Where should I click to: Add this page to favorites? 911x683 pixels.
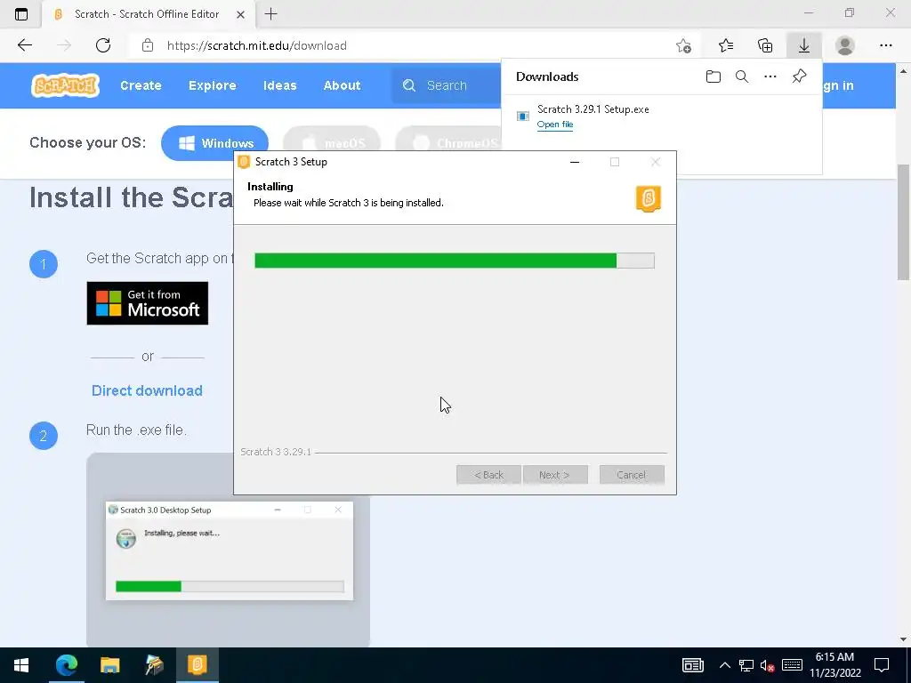tap(684, 45)
